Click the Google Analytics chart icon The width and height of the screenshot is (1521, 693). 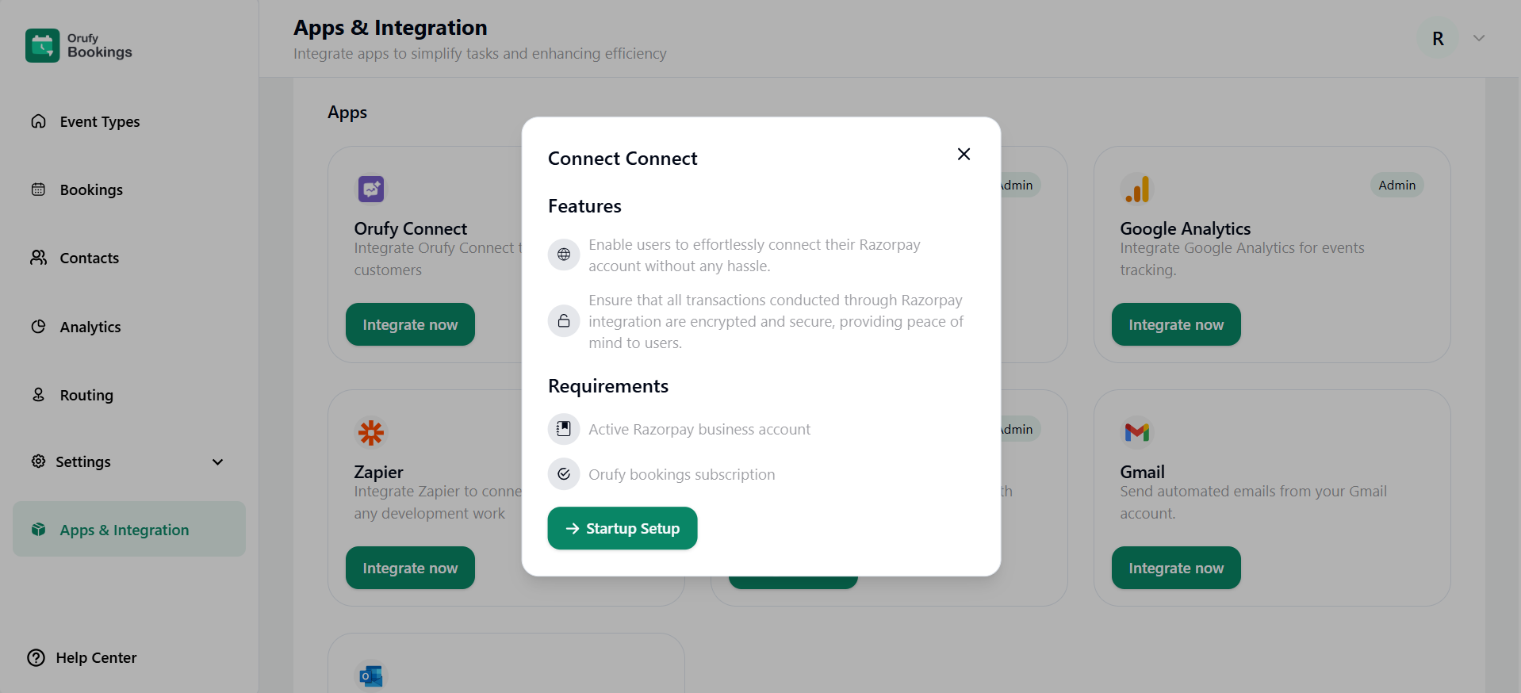click(x=1136, y=189)
